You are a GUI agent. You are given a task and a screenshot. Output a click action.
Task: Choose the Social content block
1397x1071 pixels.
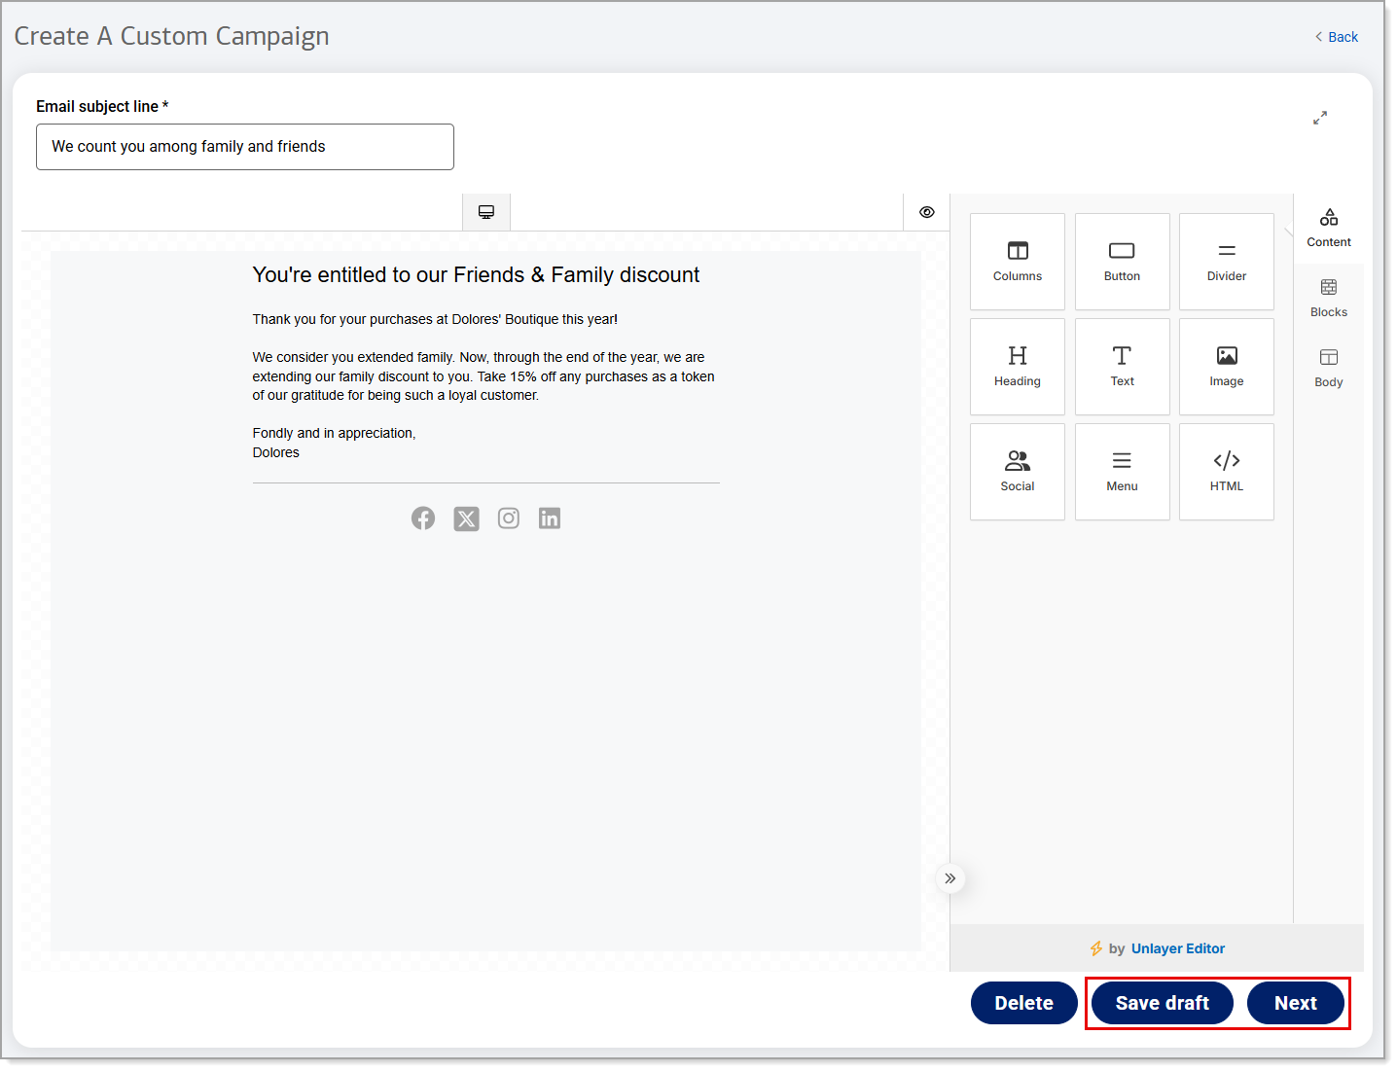point(1017,472)
